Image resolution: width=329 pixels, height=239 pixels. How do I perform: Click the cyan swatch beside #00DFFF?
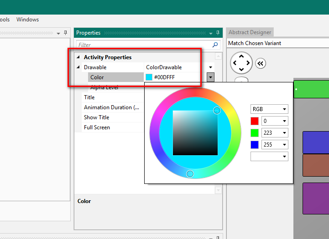(x=149, y=77)
